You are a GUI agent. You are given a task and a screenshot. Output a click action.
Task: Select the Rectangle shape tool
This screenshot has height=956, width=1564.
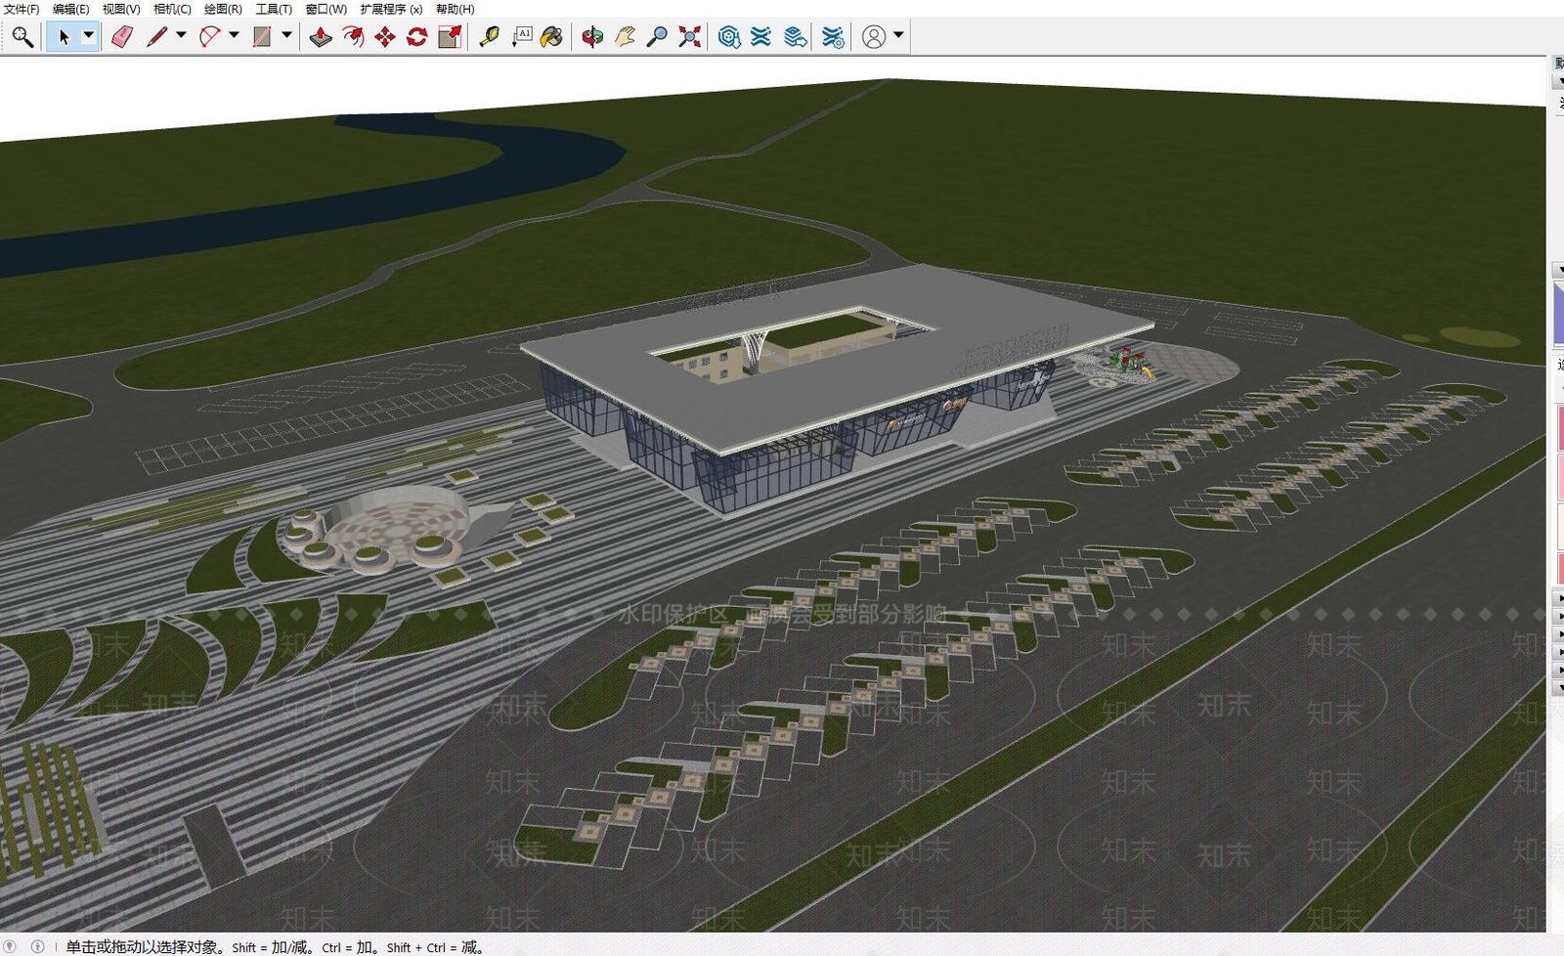(262, 37)
